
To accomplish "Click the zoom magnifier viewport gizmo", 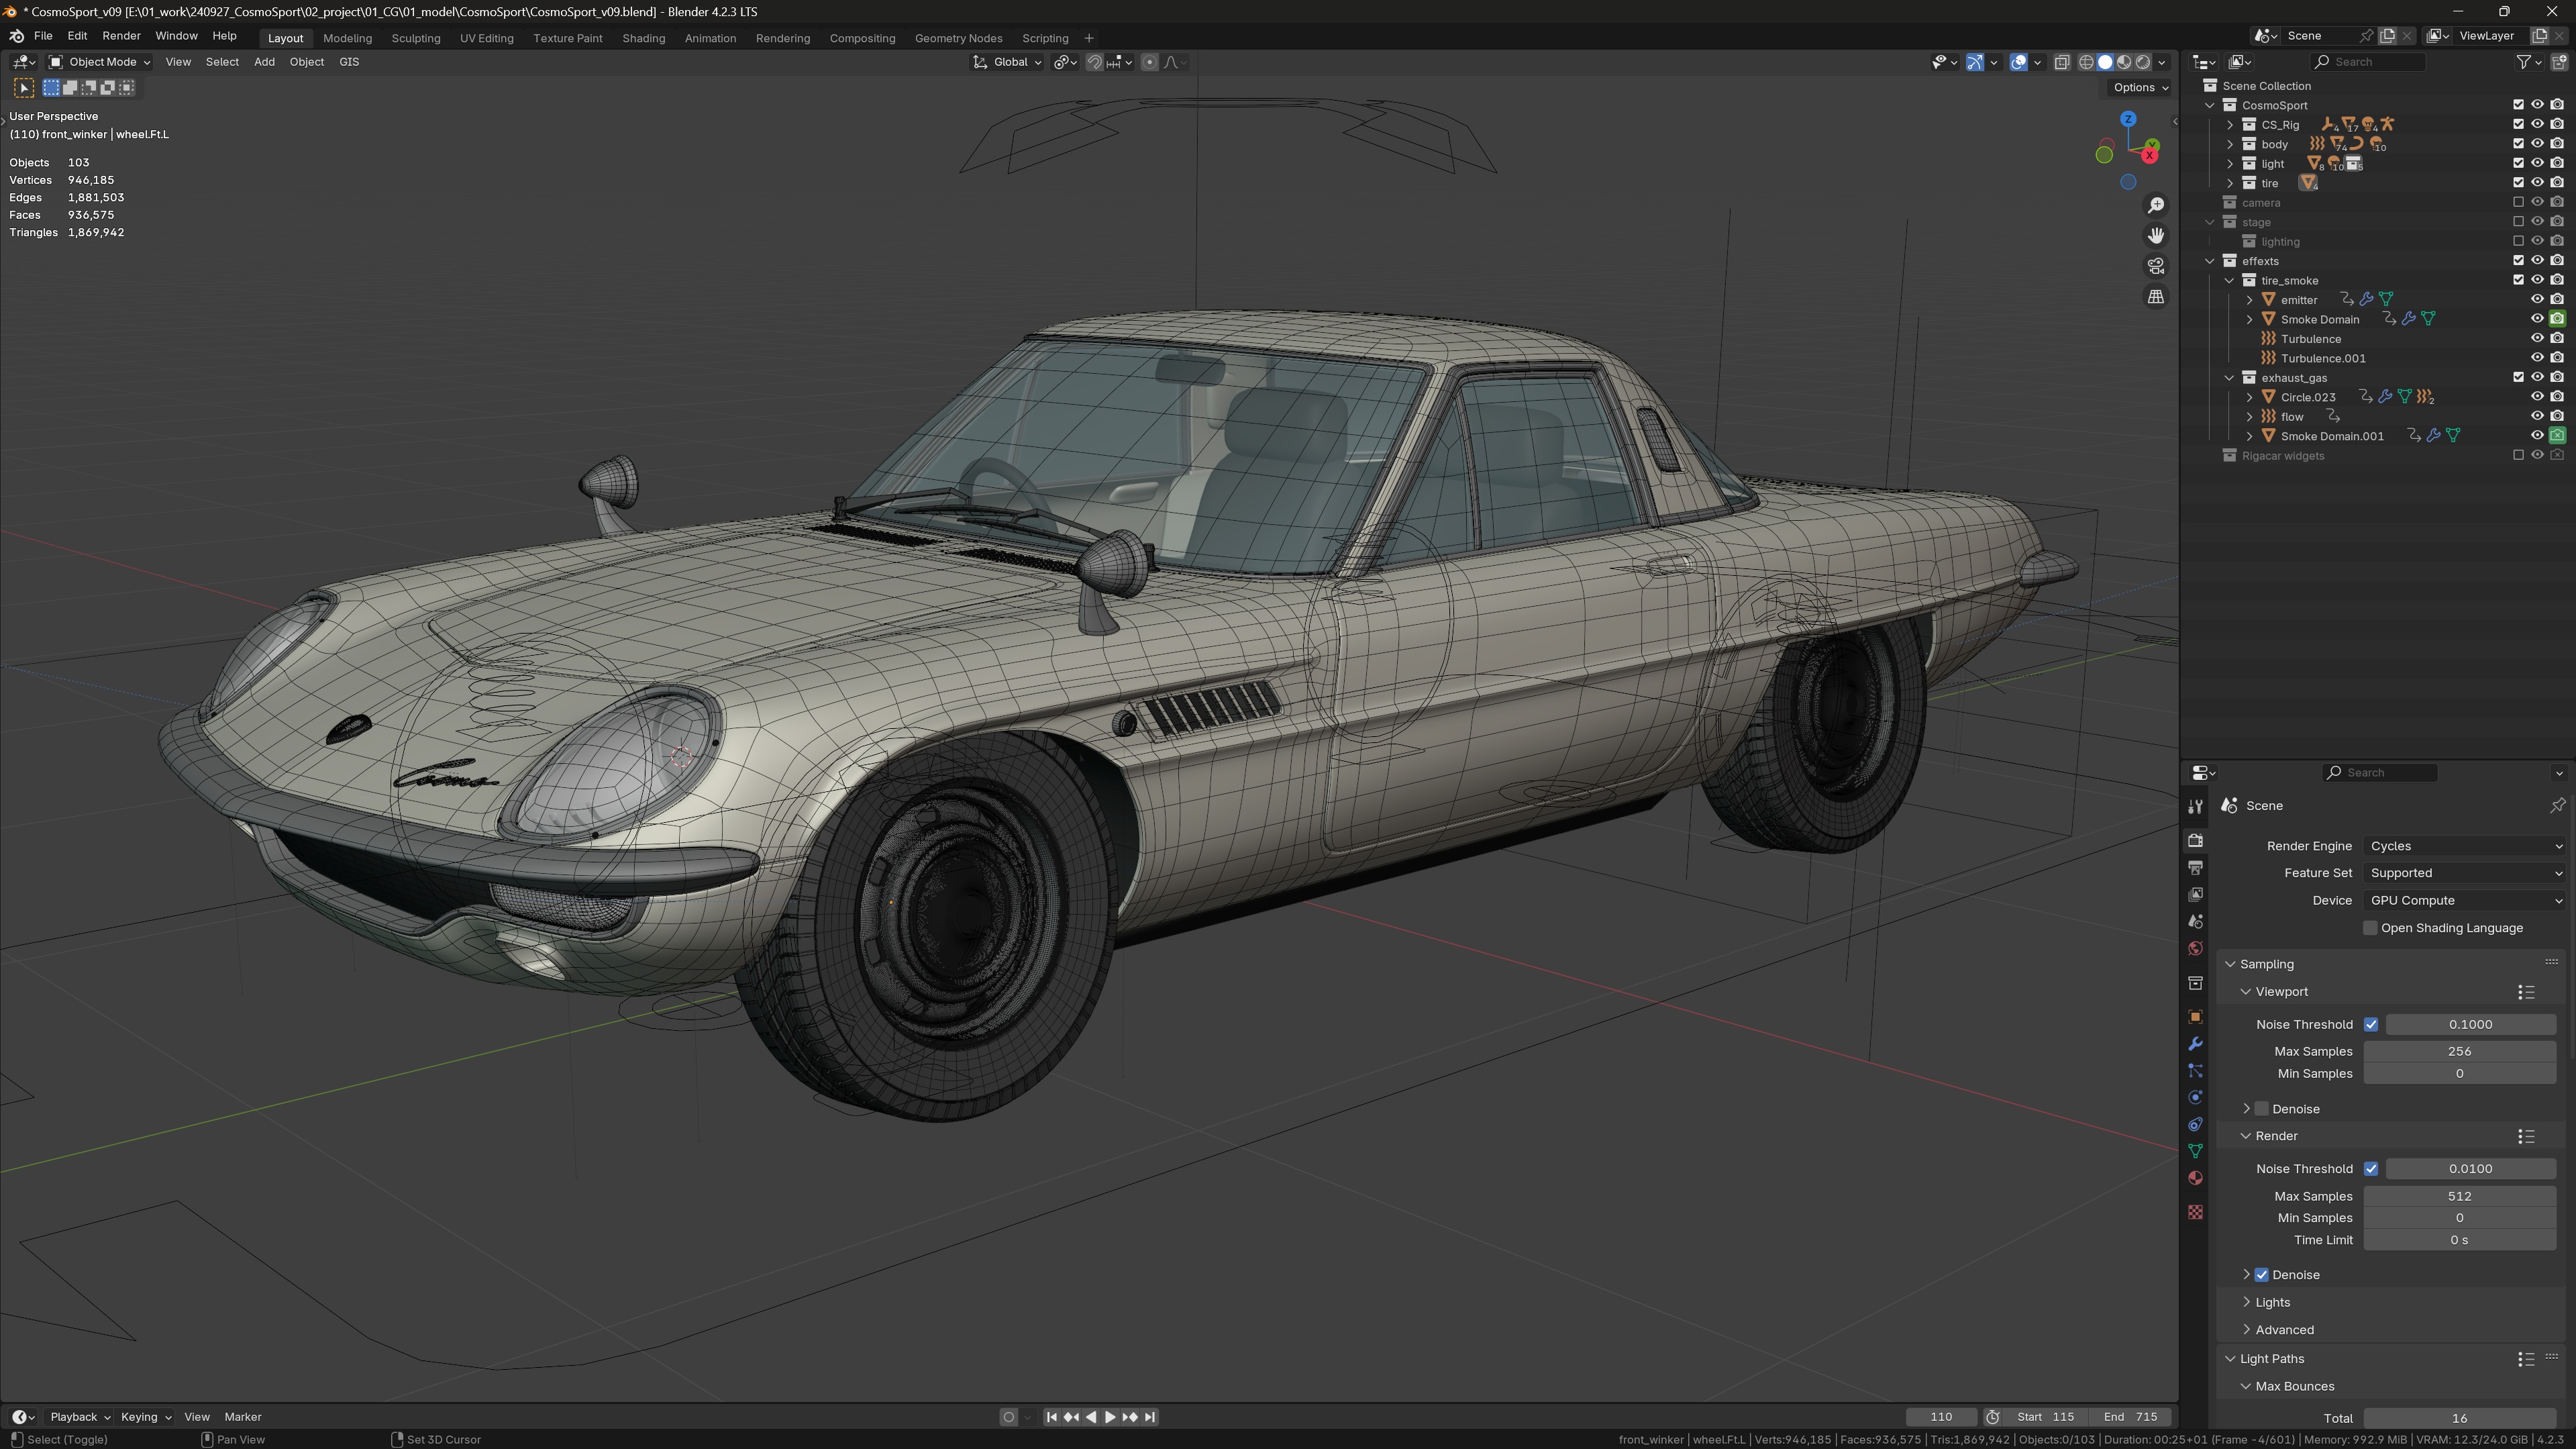I will tap(2156, 205).
